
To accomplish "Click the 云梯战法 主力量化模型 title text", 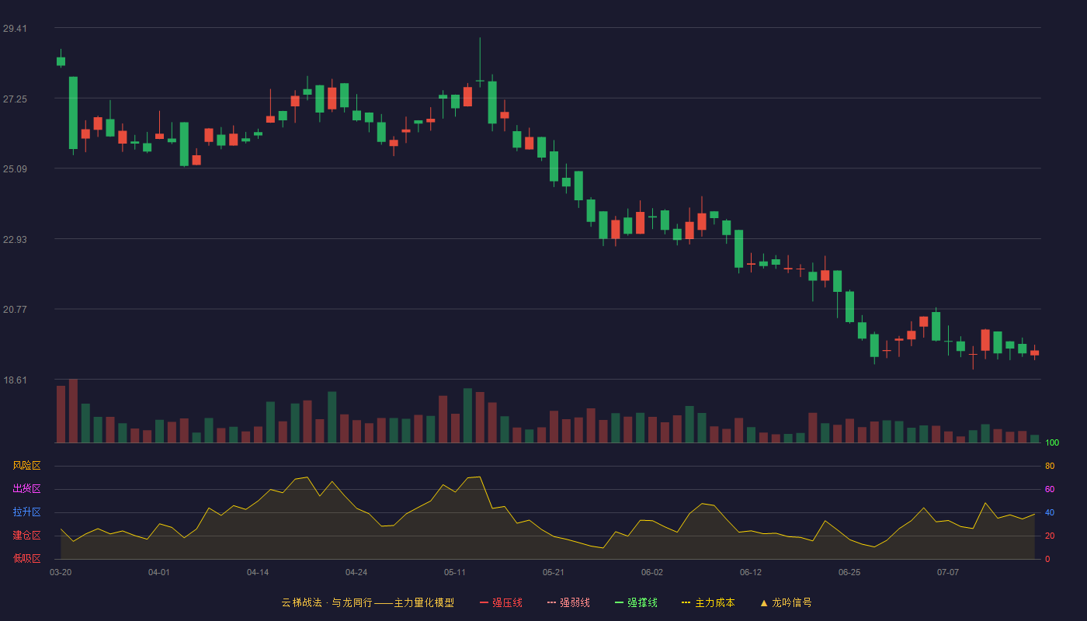I will 367,602.
